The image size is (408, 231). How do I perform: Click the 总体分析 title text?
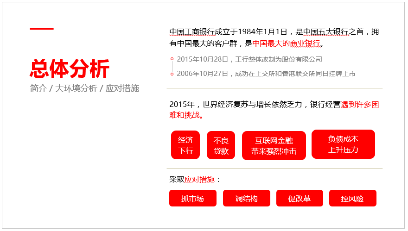point(70,69)
